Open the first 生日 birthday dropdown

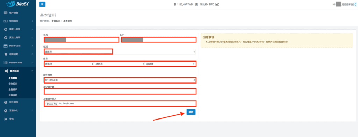click(x=69, y=64)
